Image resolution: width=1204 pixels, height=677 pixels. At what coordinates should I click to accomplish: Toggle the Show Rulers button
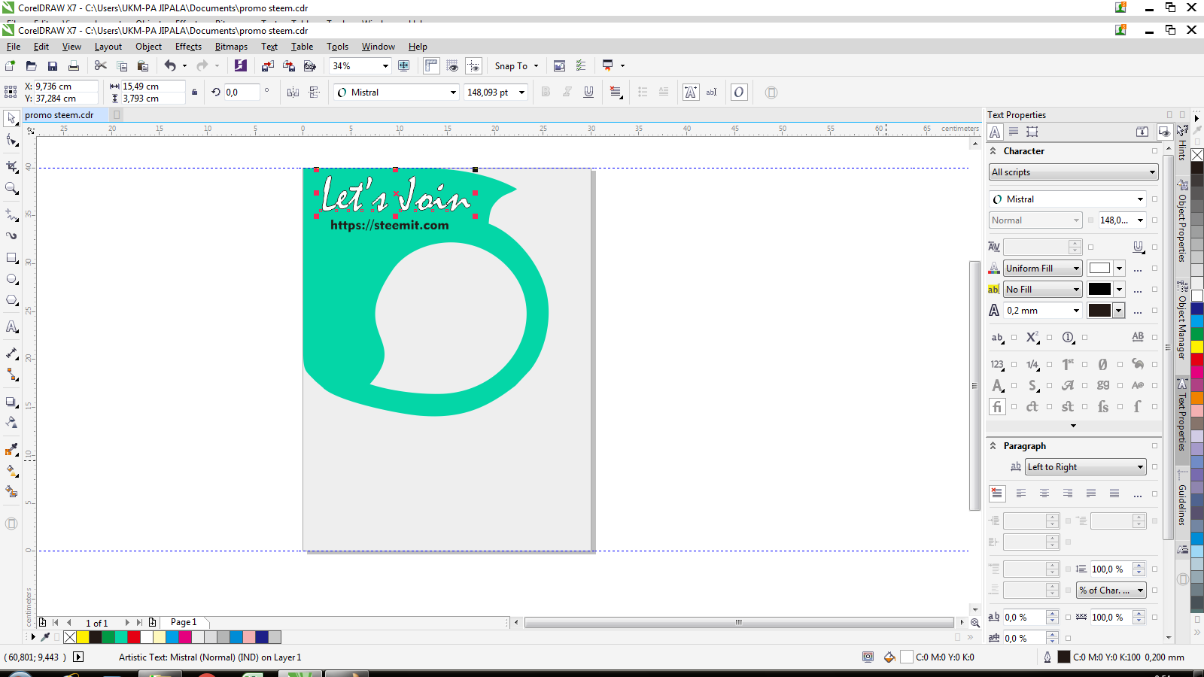[x=431, y=66]
